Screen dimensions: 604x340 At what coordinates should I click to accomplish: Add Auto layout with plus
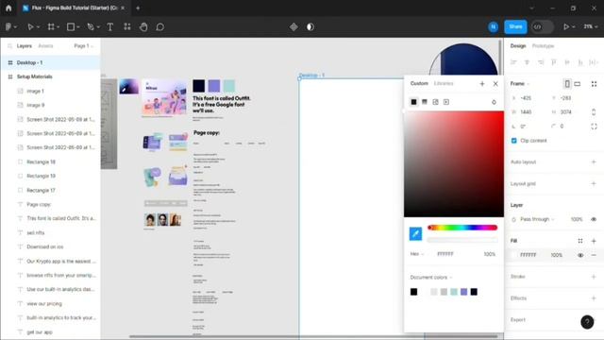point(594,161)
